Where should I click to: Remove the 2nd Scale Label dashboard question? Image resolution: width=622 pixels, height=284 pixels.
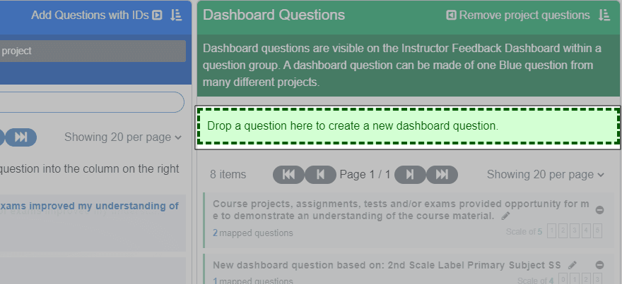(600, 265)
